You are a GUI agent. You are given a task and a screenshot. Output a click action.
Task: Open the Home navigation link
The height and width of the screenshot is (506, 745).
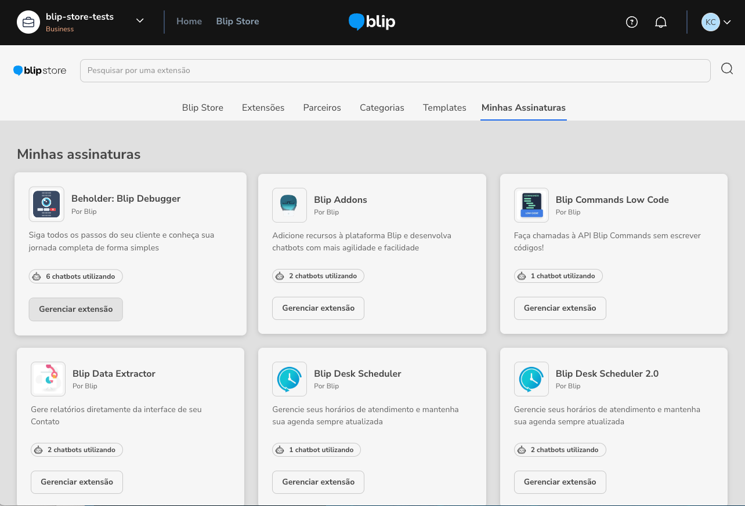coord(189,21)
